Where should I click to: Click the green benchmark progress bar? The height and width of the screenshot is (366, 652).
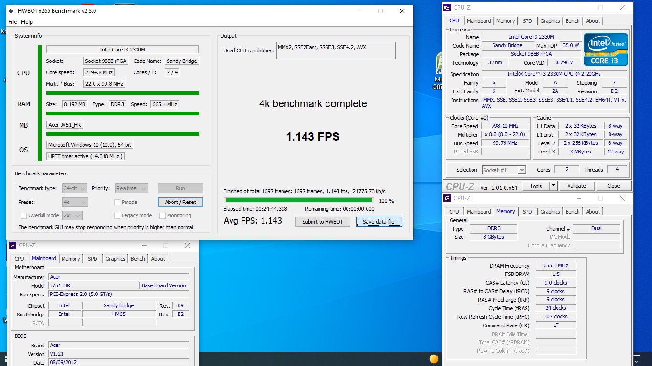click(299, 201)
